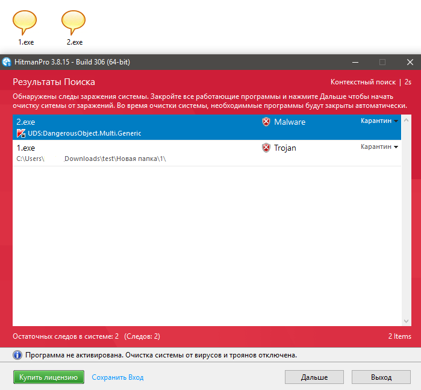Click the Trojan classification label
This screenshot has height=390, width=421.
coord(285,148)
